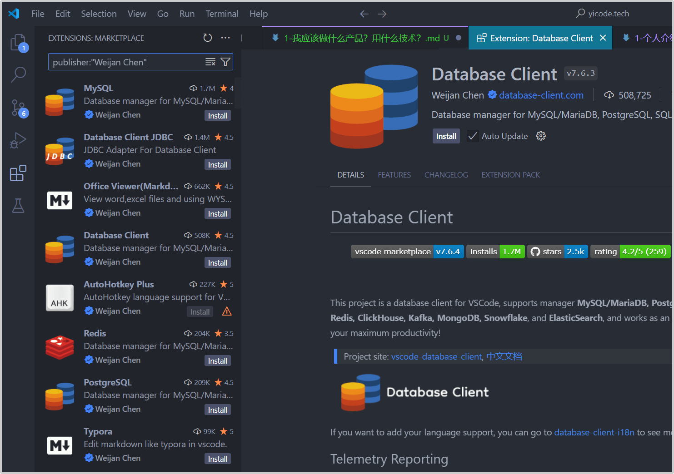Image resolution: width=674 pixels, height=474 pixels.
Task: Open Source Control view icon
Action: pyautogui.click(x=18, y=108)
